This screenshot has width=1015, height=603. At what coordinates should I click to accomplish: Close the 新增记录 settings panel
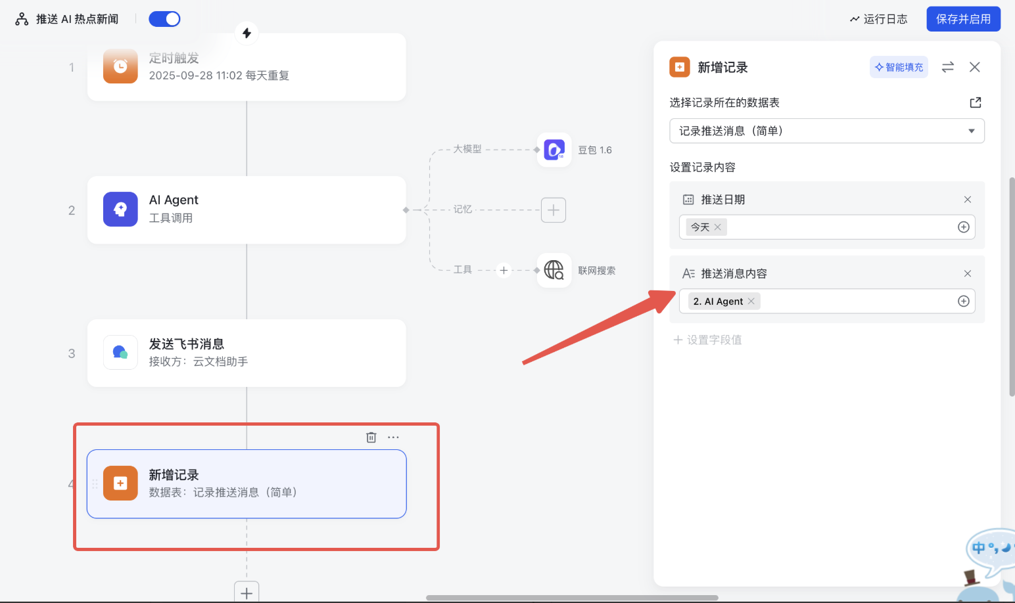point(975,67)
